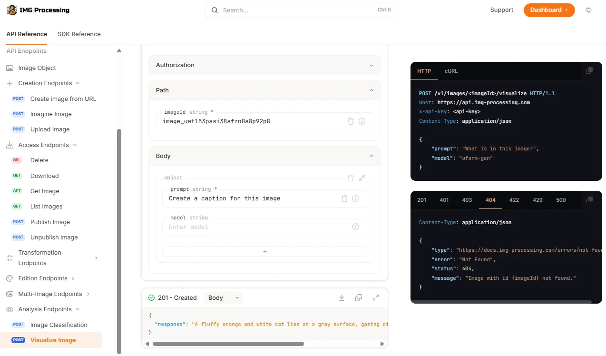Copy the HTTP request code snippet

(x=589, y=71)
